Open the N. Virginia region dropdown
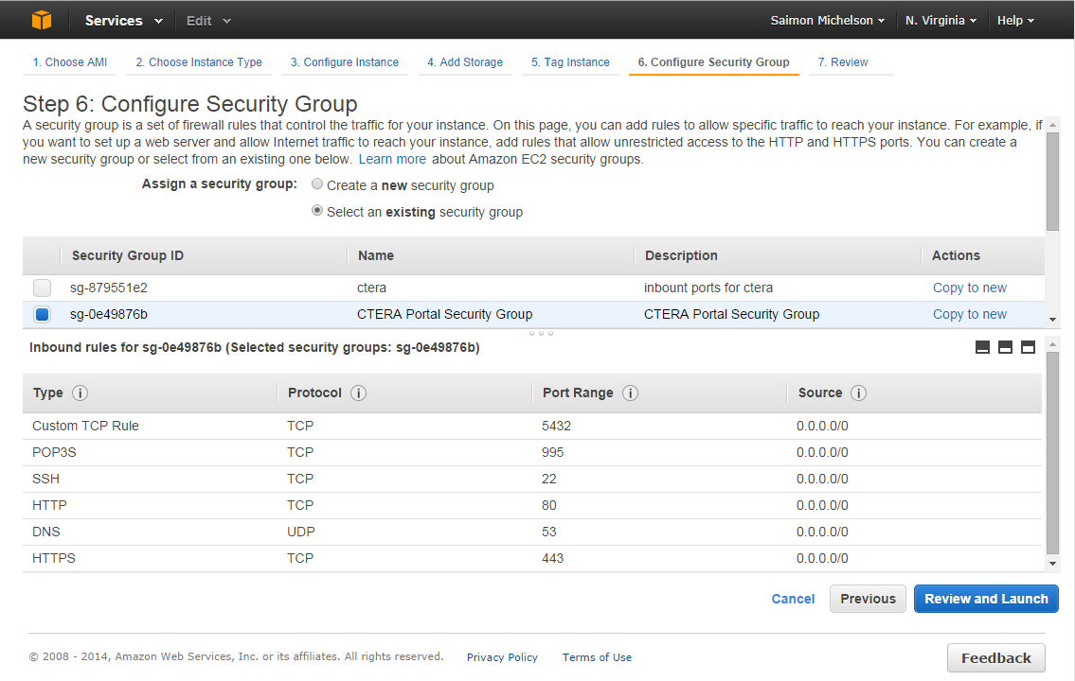The image size is (1075, 681). pyautogui.click(x=941, y=21)
